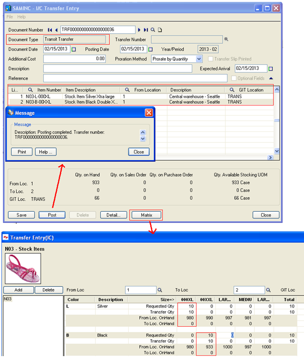
Task: Click detail grid scroll right arrow
Action: pyautogui.click(x=270, y=157)
